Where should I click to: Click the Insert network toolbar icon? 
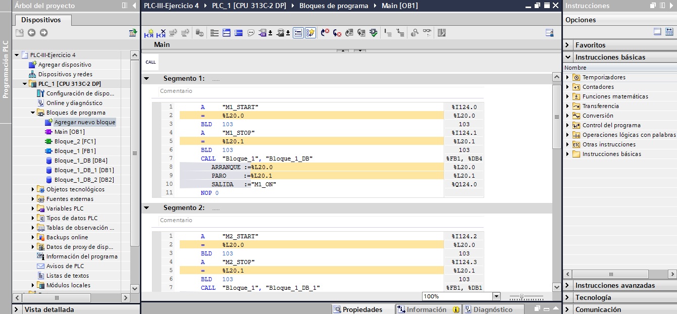[x=149, y=33]
